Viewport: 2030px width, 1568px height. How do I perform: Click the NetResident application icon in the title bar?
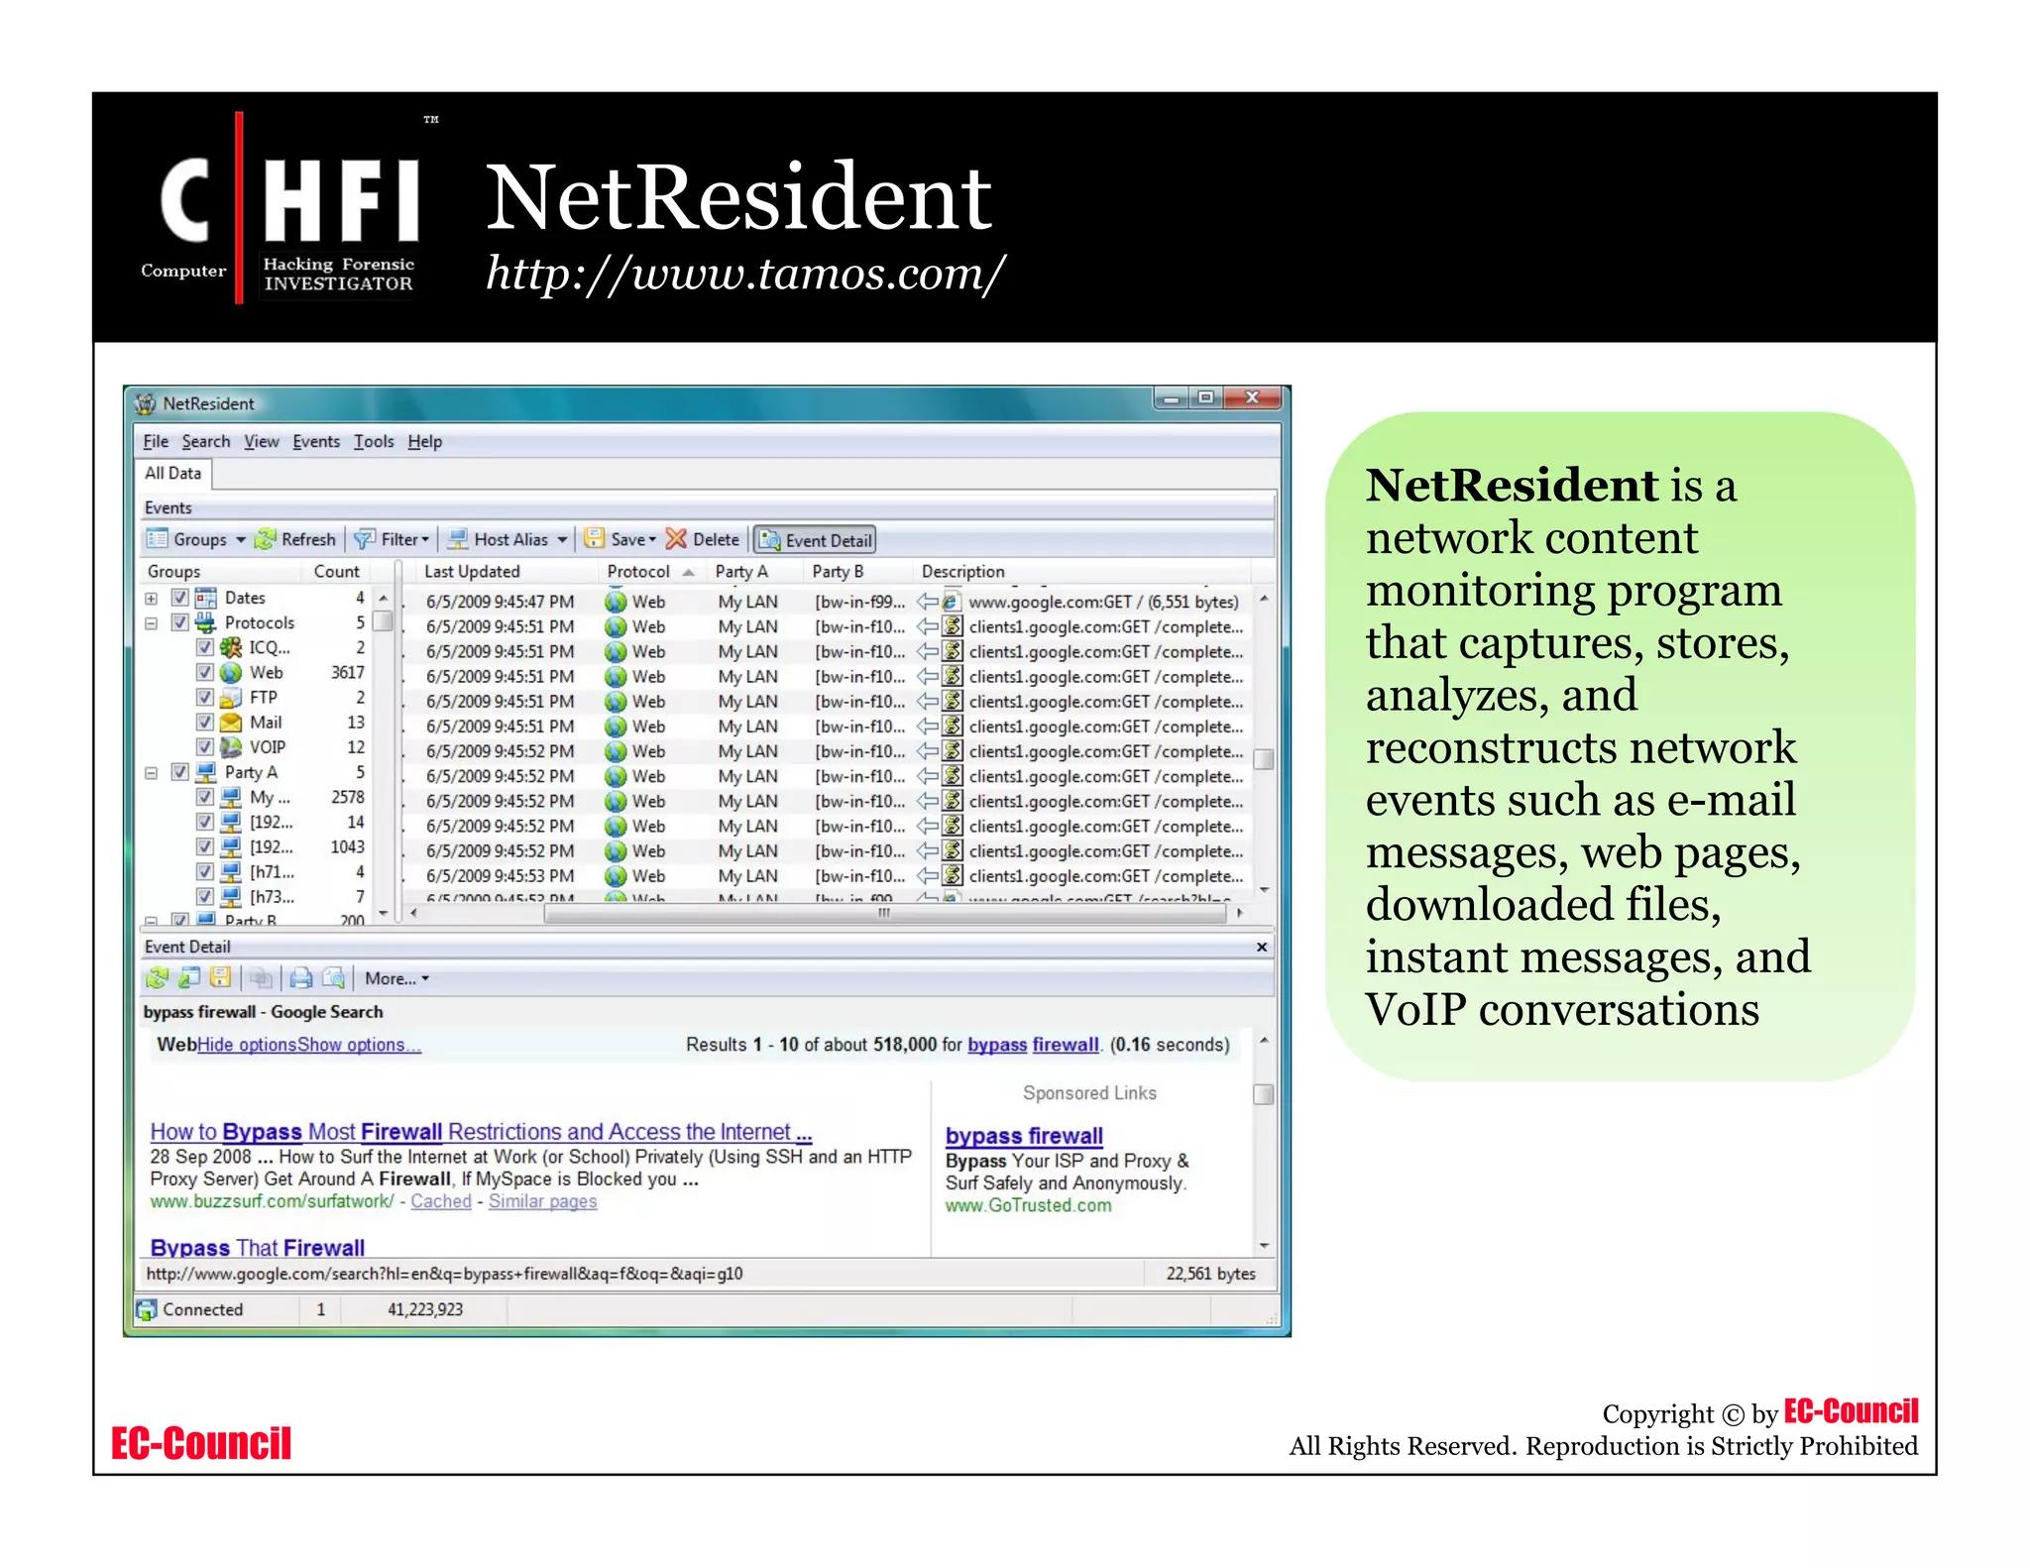[146, 403]
